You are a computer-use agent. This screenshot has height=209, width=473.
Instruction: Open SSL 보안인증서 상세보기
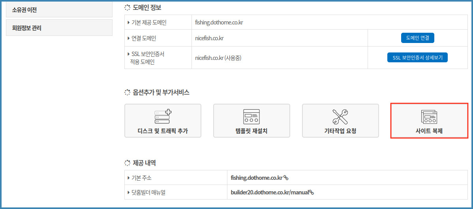(x=417, y=58)
